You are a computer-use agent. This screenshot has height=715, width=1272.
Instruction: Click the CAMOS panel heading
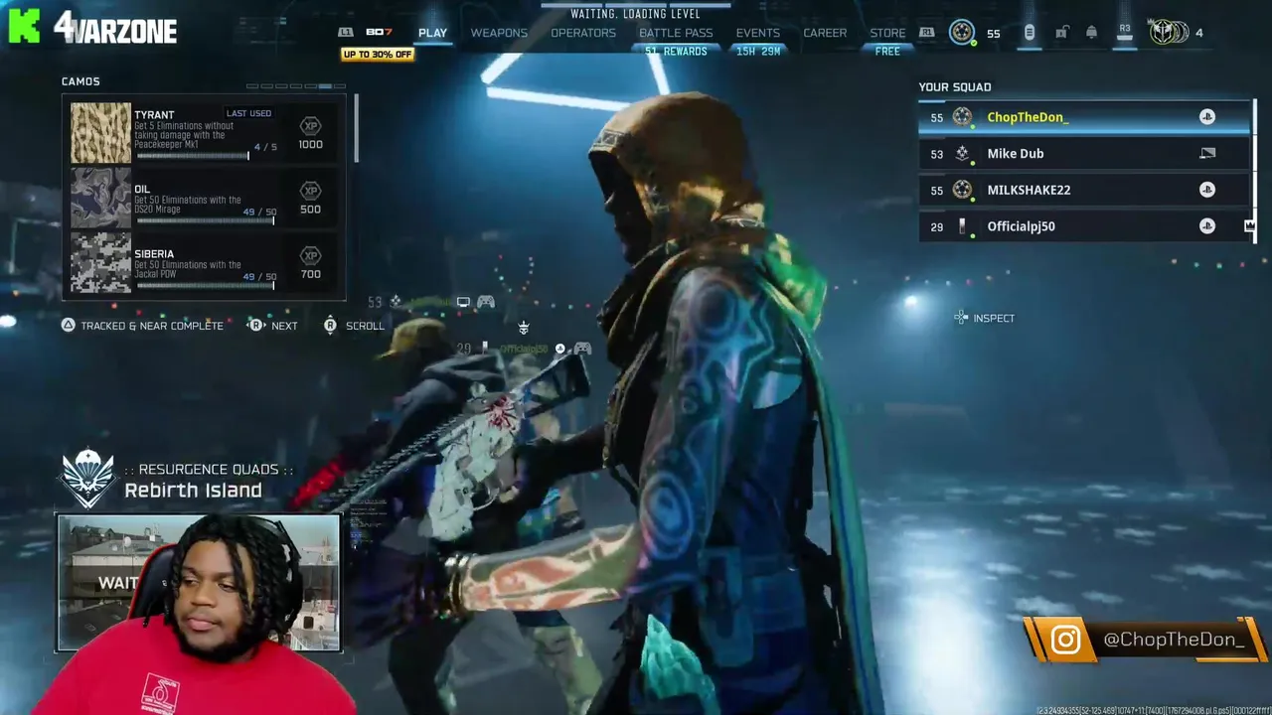[80, 81]
